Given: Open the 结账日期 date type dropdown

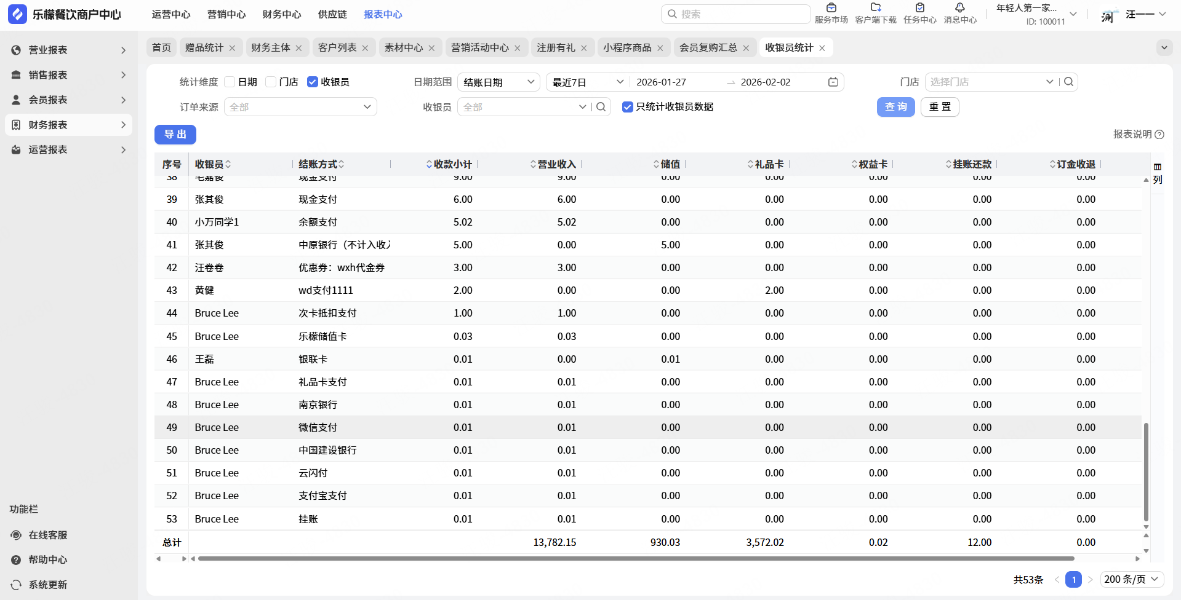Looking at the screenshot, I should point(498,82).
